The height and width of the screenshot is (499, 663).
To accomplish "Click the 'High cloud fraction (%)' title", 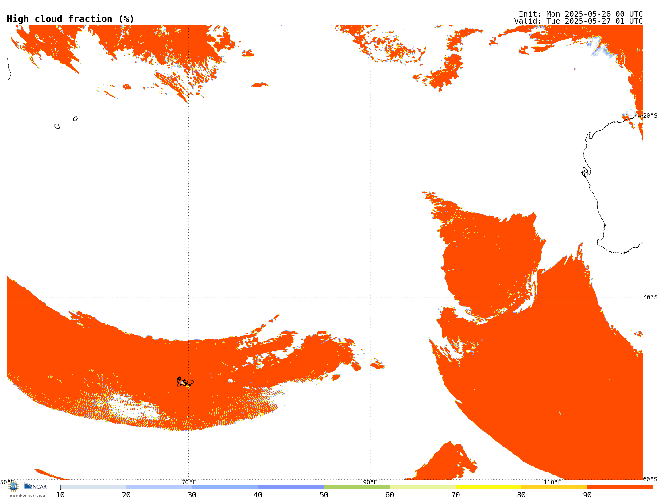I will click(71, 19).
